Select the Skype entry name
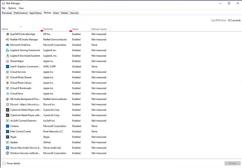 pyautogui.click(x=13, y=137)
